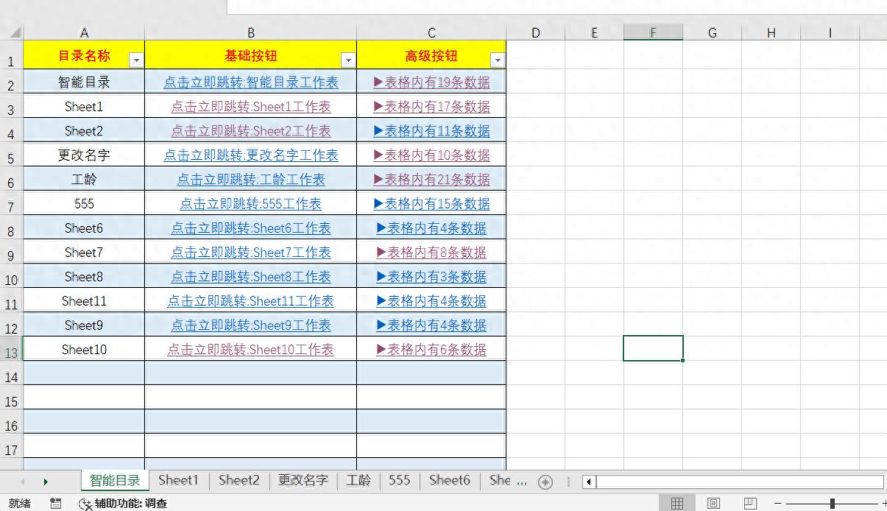Viewport: 887px width, 511px height.
Task: Zoom out using the minus icon
Action: (778, 502)
